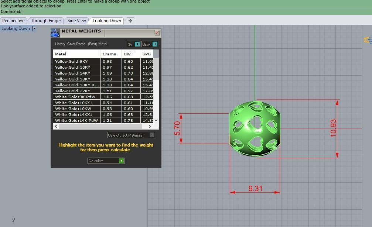Image resolution: width=372 pixels, height=227 pixels.
Task: Open the Looking Down viewport dropdown arrow
Action: point(34,28)
